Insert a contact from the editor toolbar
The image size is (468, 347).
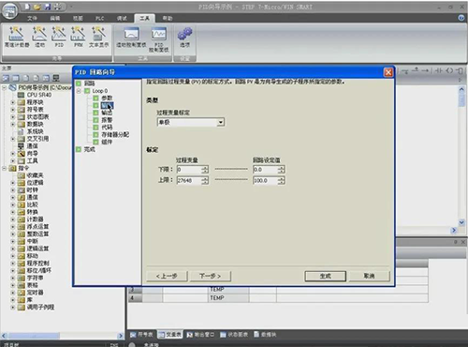tap(438, 70)
